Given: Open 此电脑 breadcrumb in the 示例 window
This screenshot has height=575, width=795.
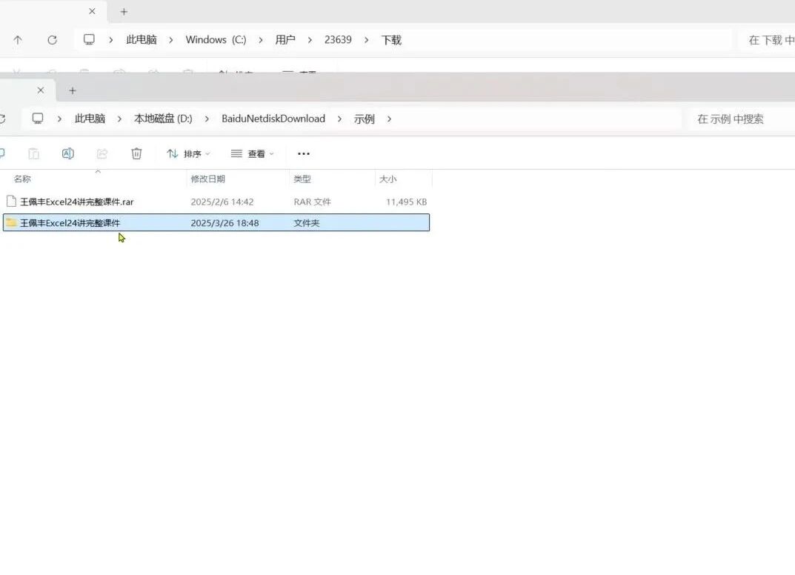Looking at the screenshot, I should pos(90,119).
